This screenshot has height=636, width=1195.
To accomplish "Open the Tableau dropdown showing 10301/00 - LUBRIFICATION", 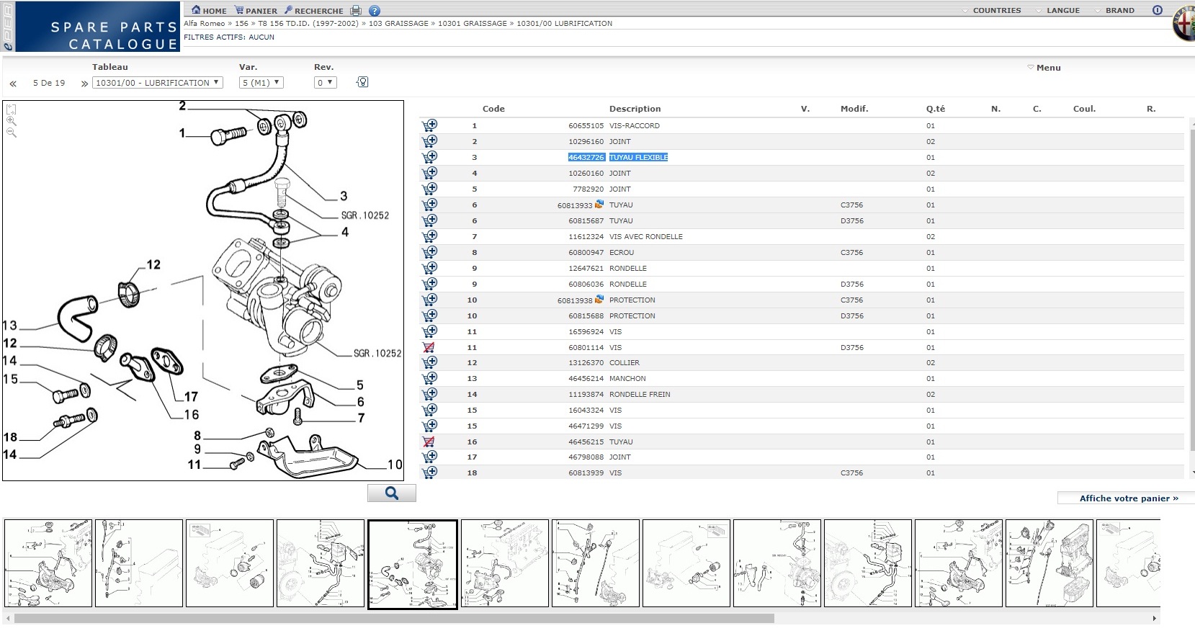I will pos(158,83).
